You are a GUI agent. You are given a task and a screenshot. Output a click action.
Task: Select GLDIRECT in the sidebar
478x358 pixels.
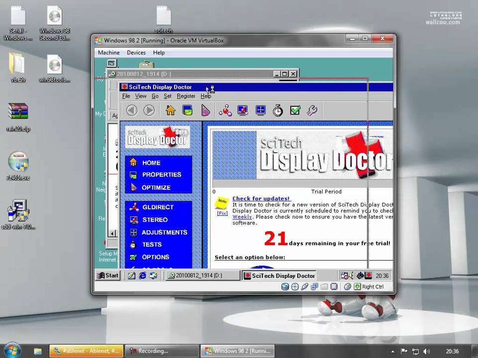point(158,207)
